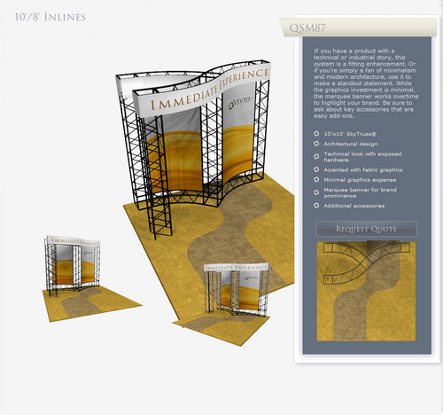Click the Immediate Experience banner on large booth
The height and width of the screenshot is (415, 443).
tap(204, 89)
